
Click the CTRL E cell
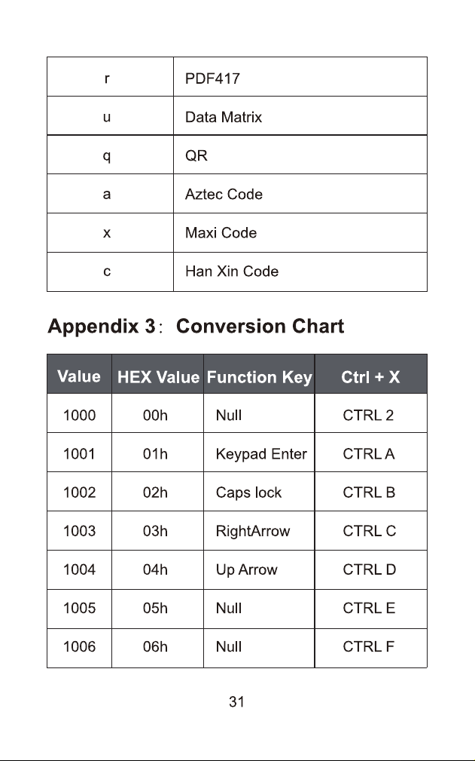pos(371,609)
